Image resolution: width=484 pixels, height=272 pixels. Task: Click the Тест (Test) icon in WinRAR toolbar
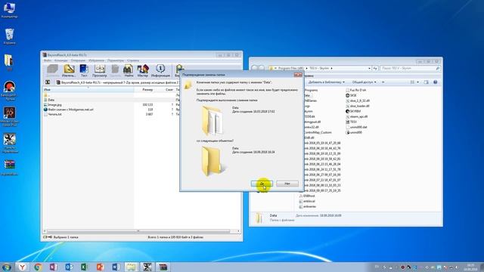coord(84,70)
